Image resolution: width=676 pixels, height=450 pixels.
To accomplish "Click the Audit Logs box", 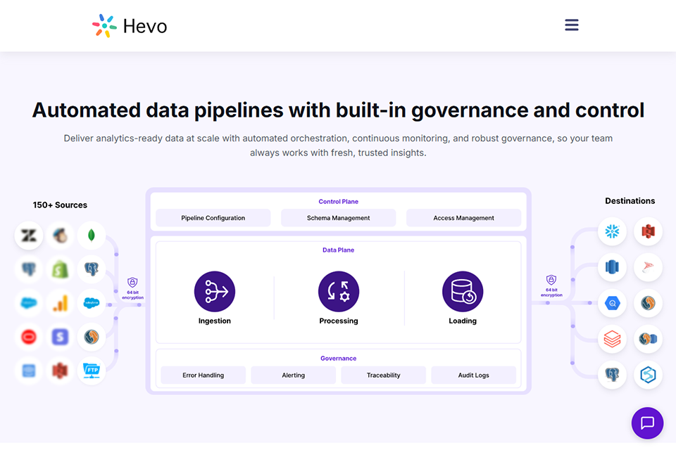I will [473, 375].
